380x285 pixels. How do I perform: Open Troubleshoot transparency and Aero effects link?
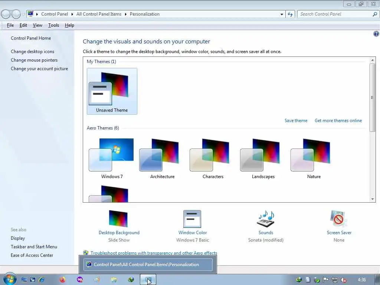154,253
